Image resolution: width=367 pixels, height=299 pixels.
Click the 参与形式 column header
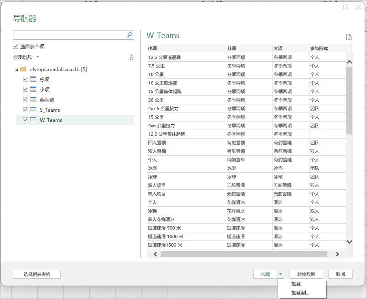[x=331, y=48]
